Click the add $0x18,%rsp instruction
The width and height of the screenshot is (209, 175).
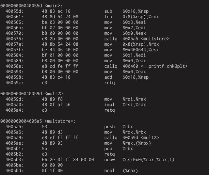(x=126, y=77)
